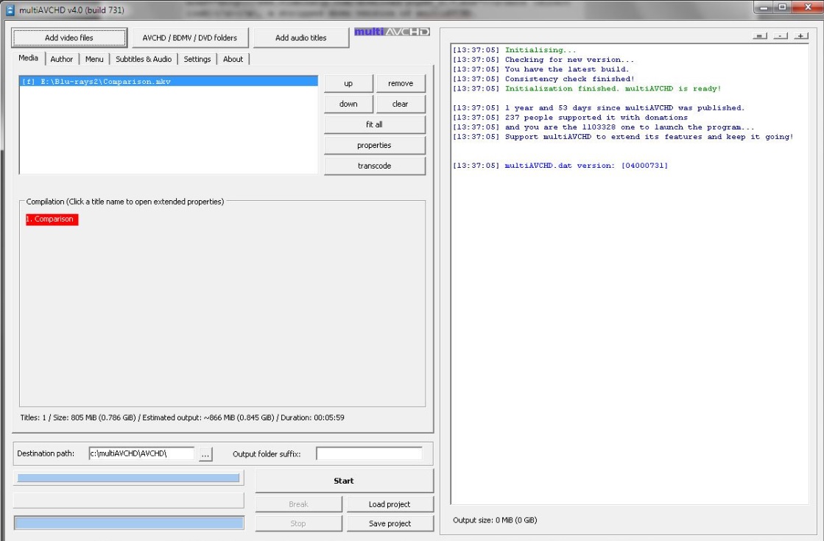Open the Menu tab
Image resolution: width=824 pixels, height=541 pixels.
94,59
